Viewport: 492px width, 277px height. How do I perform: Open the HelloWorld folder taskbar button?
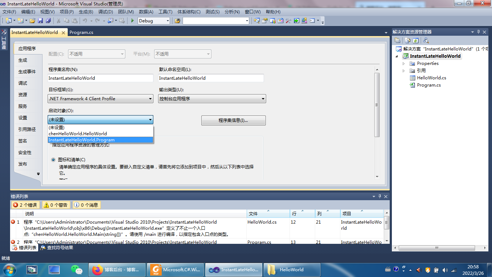pos(292,269)
